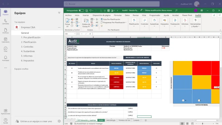Viewport: 222px width, 125px height.
Task: Switch to Insertar ribbon tab
Action: 86,15
